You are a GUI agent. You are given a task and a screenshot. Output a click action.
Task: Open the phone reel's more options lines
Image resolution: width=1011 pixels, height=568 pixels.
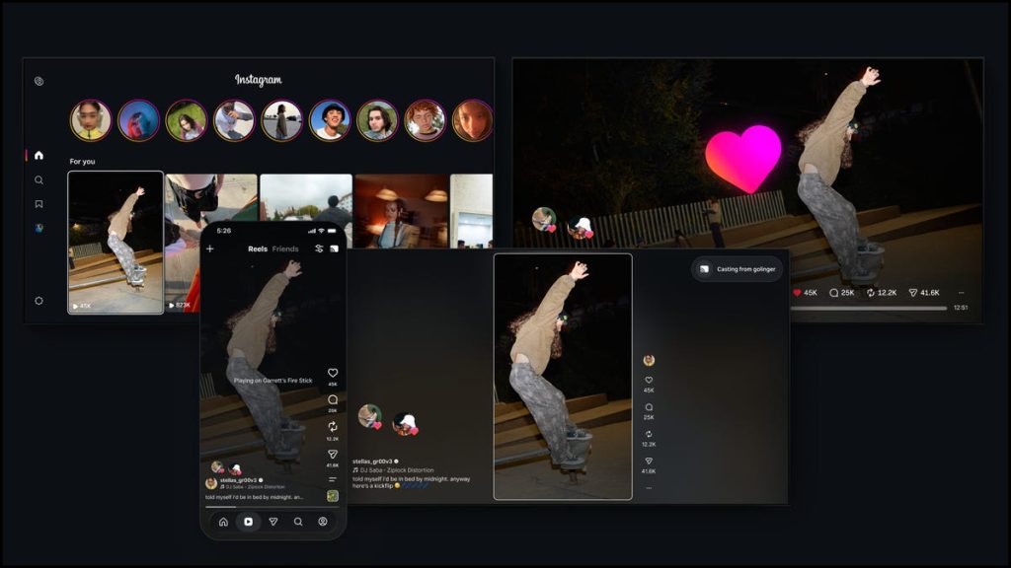[333, 479]
